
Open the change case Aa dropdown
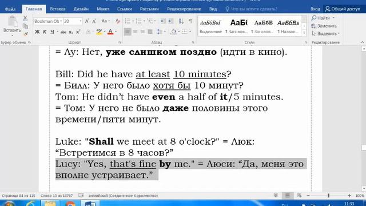(x=105, y=21)
